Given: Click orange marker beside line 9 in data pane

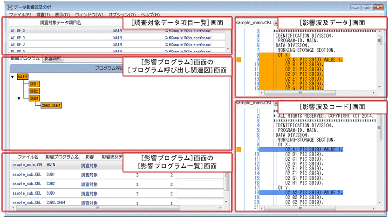Looking at the screenshot, I should point(239,60).
